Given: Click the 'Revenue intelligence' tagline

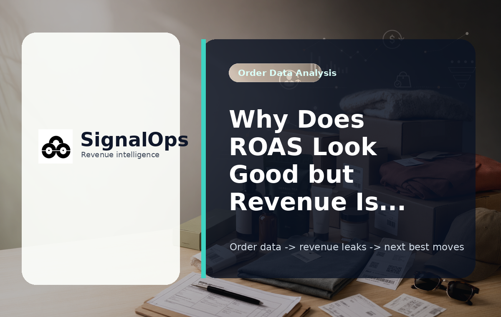Looking at the screenshot, I should (x=120, y=155).
